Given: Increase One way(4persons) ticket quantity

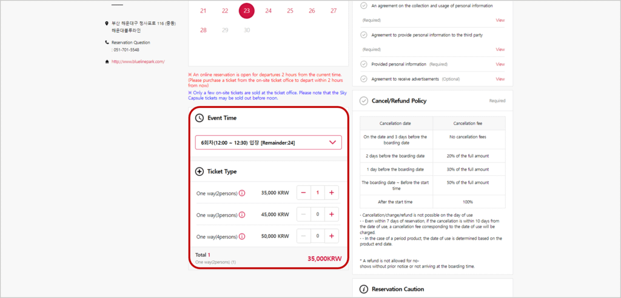Looking at the screenshot, I should (x=332, y=236).
